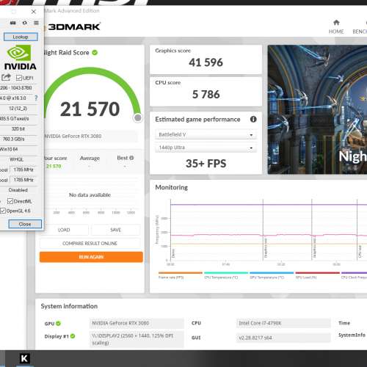Click the 12 (12_2) DirectX support field
The width and height of the screenshot is (367, 367).
18,109
